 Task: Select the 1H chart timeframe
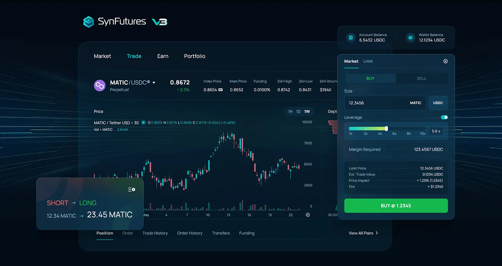coord(290,111)
